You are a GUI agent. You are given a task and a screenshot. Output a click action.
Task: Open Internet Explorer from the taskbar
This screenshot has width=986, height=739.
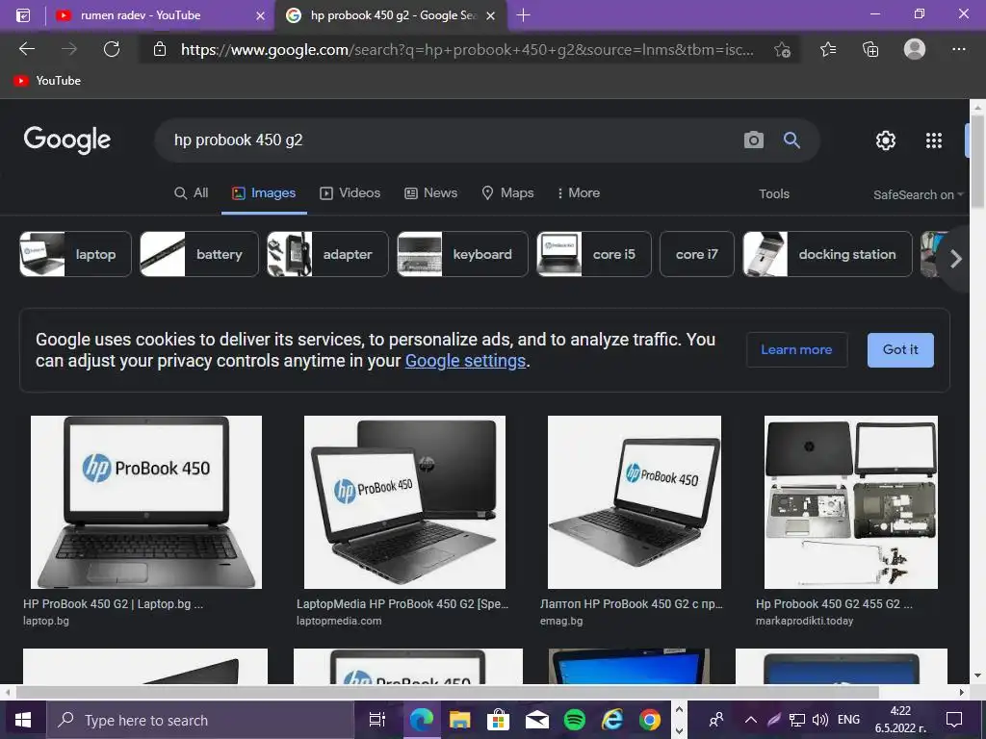pyautogui.click(x=611, y=720)
